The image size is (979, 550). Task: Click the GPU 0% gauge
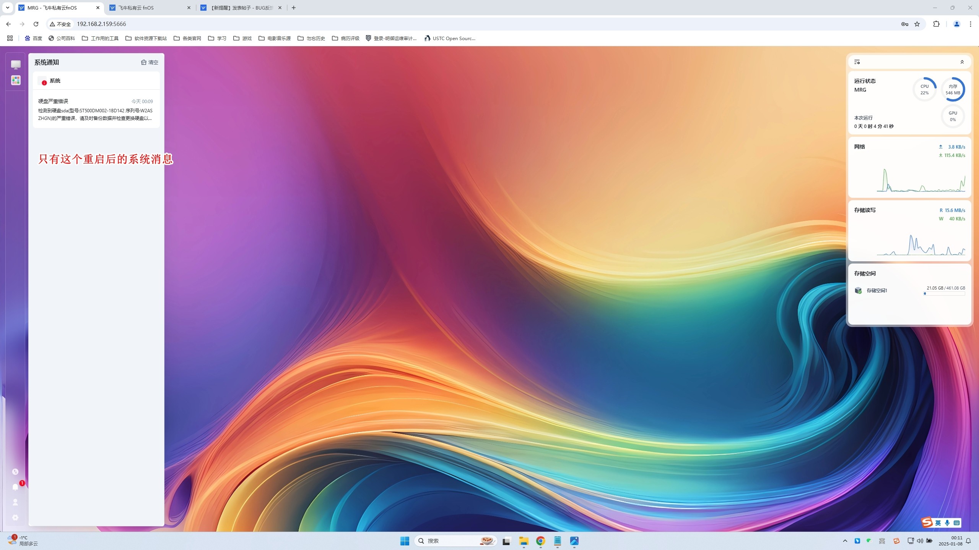point(953,116)
